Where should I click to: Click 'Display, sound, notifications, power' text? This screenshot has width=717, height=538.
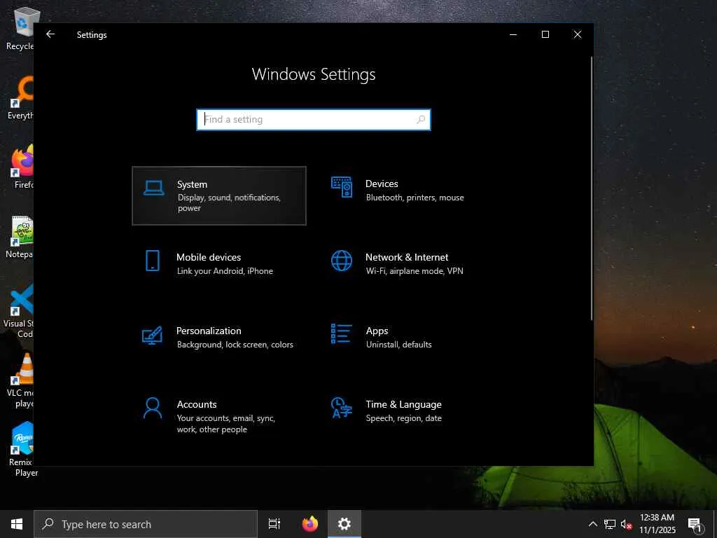tap(229, 202)
